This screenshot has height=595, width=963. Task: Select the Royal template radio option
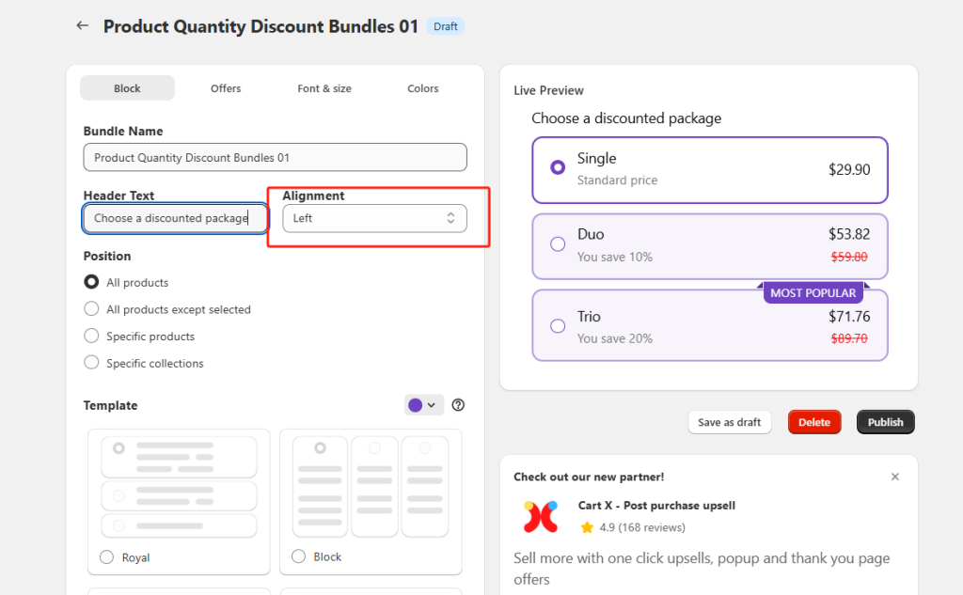pos(106,556)
